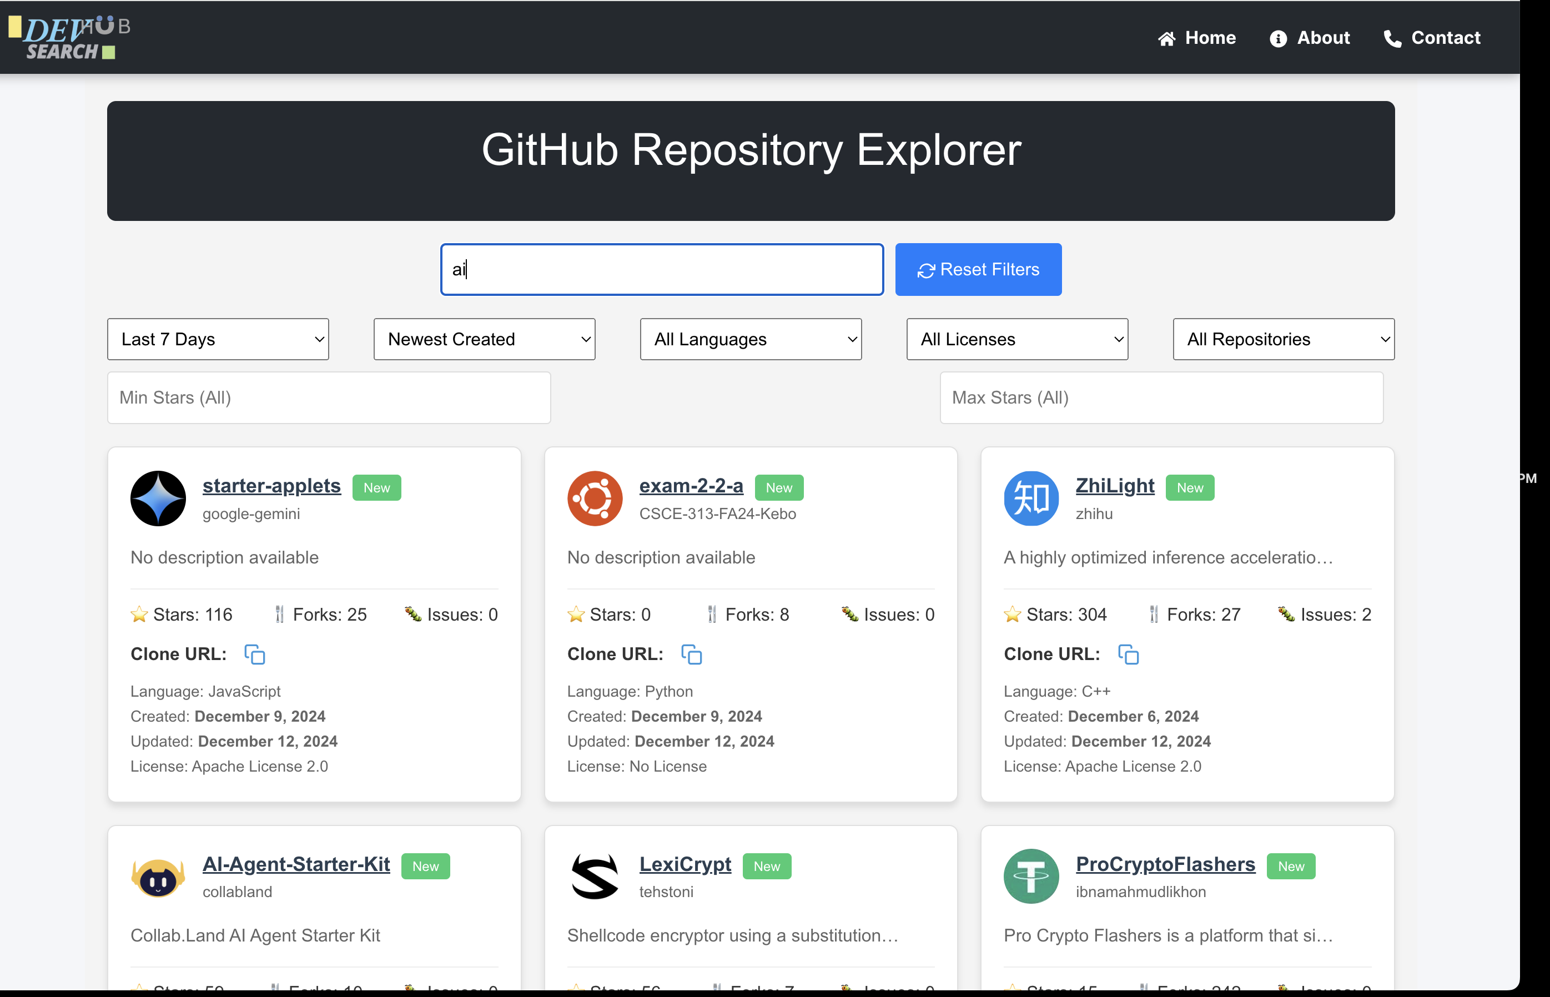Click the ProCryptoFlashers Tether-style avatar

pos(1031,877)
